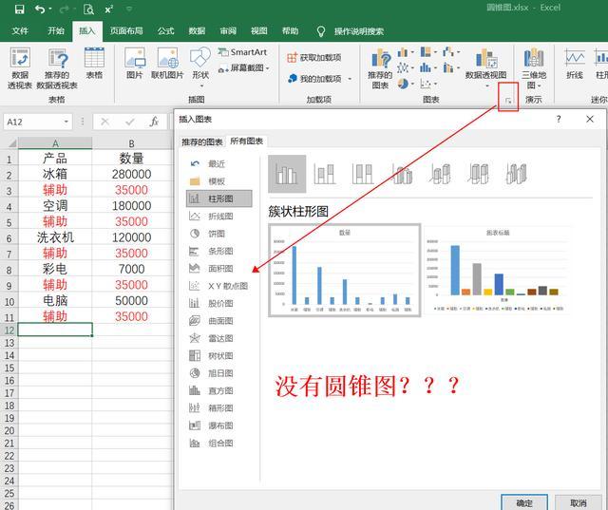
Task: Switch to the Review (审阅) tab
Action: click(228, 31)
